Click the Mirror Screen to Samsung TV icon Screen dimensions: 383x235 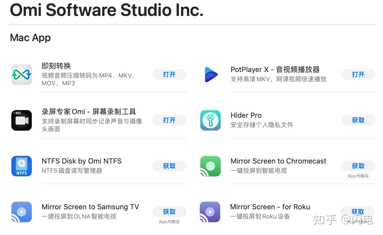point(22,212)
